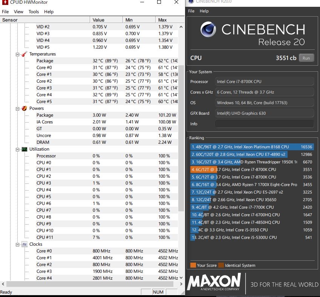This screenshot has width=320, height=297.
Task: Open Cinebench File menu
Action: pyautogui.click(x=191, y=11)
